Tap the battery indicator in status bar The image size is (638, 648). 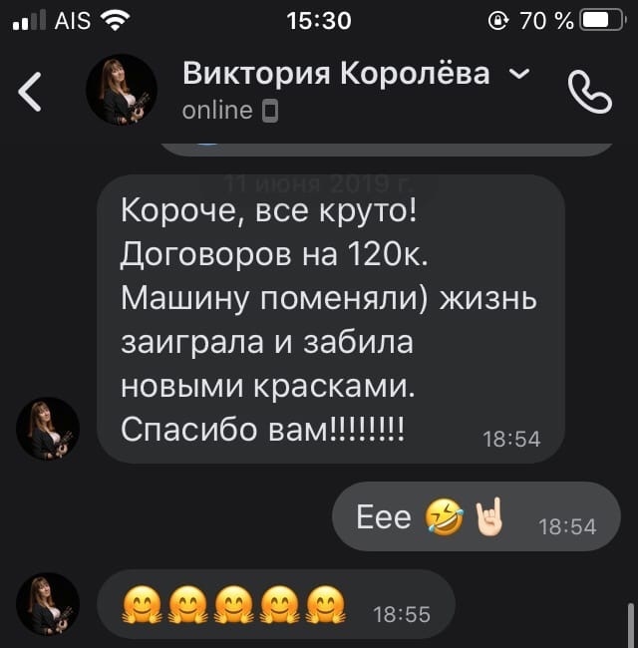602,20
